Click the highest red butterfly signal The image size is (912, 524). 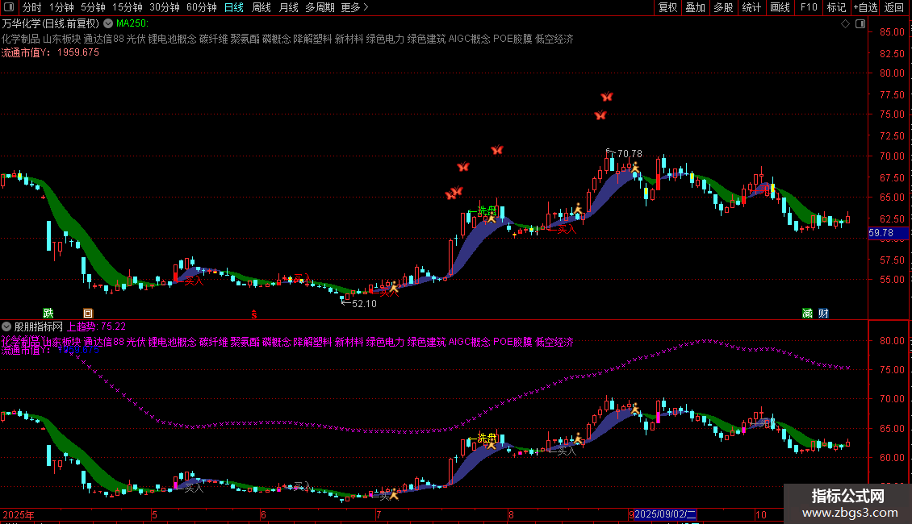[x=607, y=97]
